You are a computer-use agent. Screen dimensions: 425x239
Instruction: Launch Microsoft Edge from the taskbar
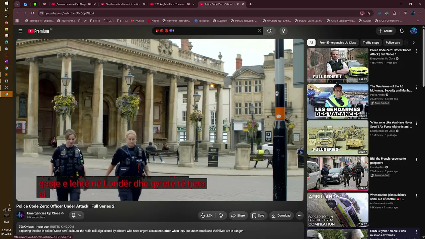point(6,42)
